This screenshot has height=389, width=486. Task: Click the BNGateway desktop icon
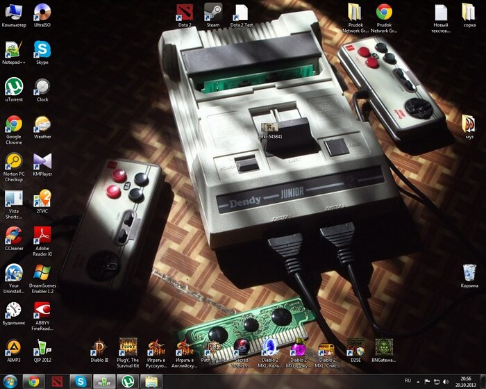[383, 347]
